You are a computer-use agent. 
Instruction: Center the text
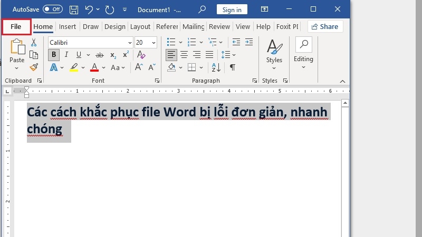click(x=184, y=55)
